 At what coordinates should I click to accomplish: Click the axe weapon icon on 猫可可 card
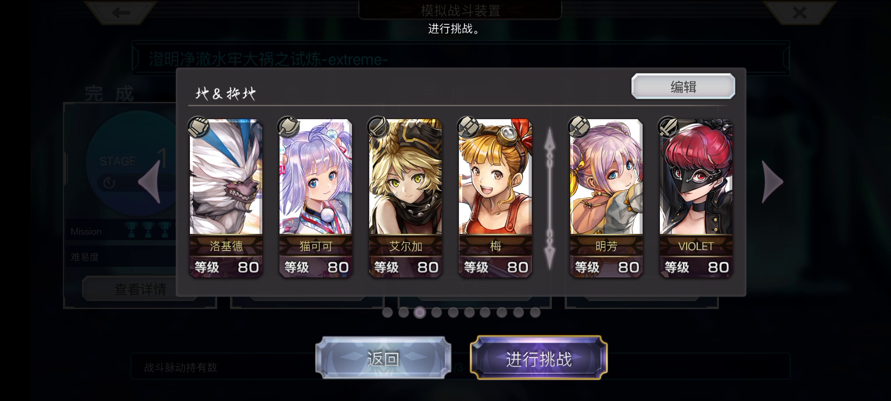tap(288, 128)
